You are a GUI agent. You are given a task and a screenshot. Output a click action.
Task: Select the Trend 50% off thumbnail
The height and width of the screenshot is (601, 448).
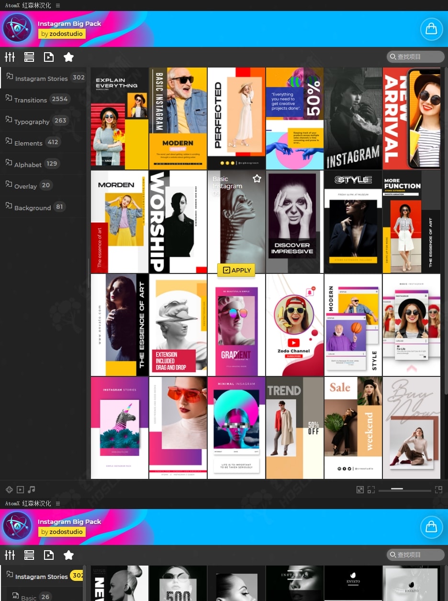click(x=295, y=428)
